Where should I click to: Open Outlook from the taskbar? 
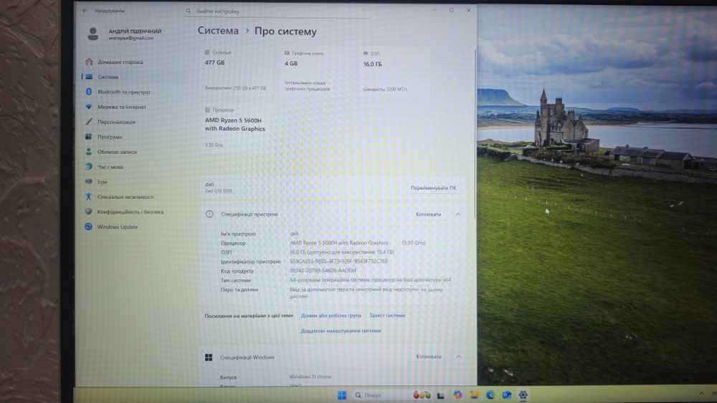[x=507, y=395]
